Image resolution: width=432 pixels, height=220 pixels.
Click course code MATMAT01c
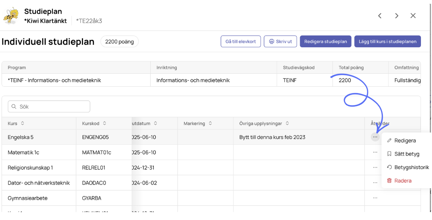point(97,152)
